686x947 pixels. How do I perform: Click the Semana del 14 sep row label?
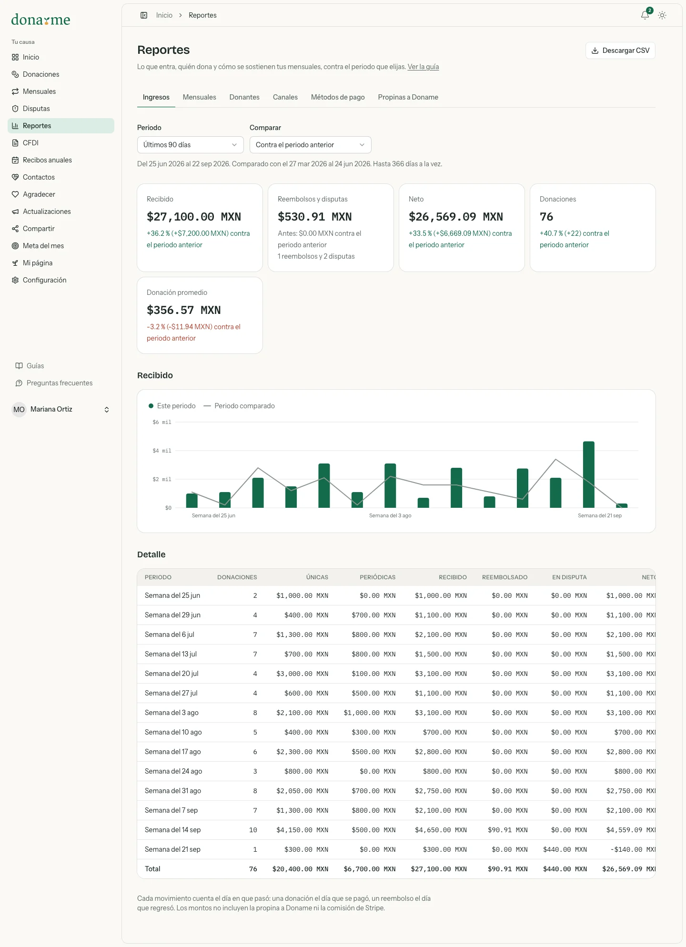click(172, 830)
